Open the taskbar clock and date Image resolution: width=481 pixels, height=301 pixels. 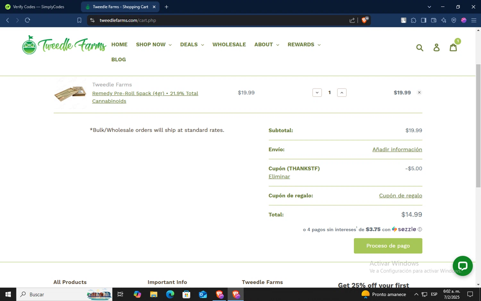click(x=451, y=294)
